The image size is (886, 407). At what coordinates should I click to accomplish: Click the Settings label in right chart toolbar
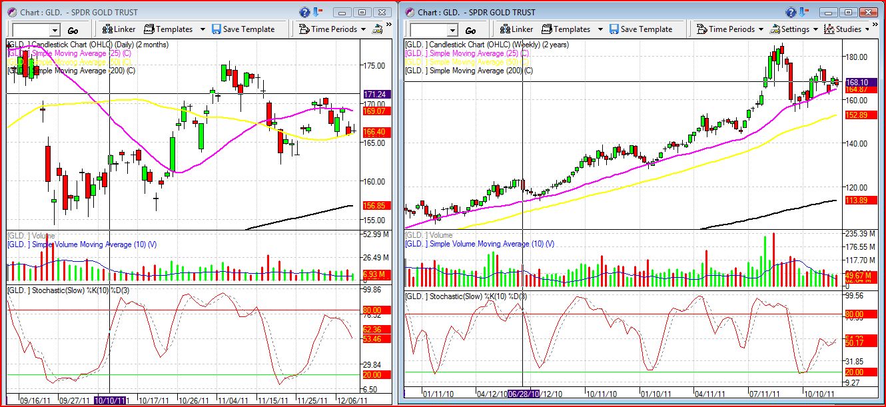(795, 29)
